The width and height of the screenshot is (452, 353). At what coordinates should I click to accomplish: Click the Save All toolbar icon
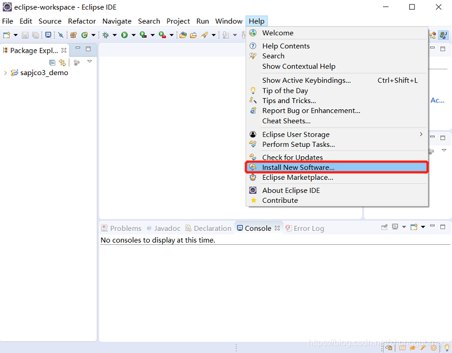[35, 35]
